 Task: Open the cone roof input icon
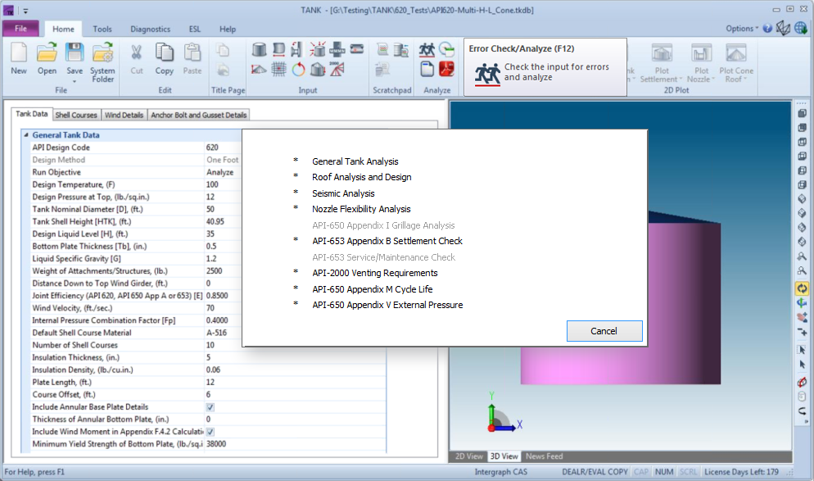click(259, 69)
